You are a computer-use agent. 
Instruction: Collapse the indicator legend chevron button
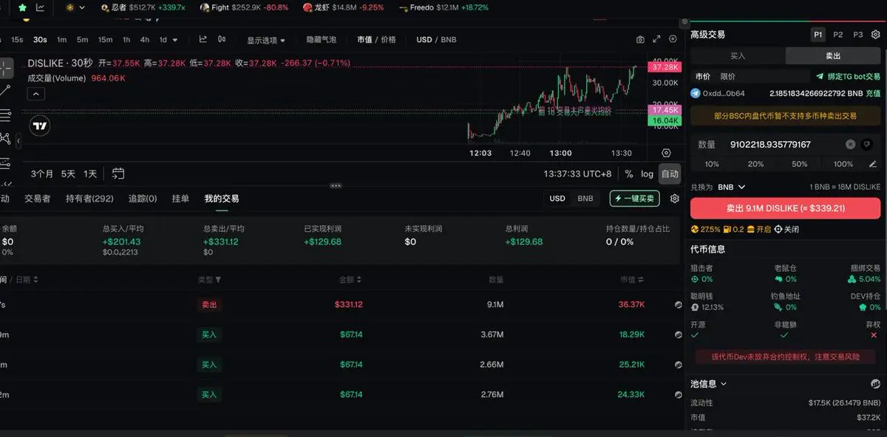tap(36, 94)
